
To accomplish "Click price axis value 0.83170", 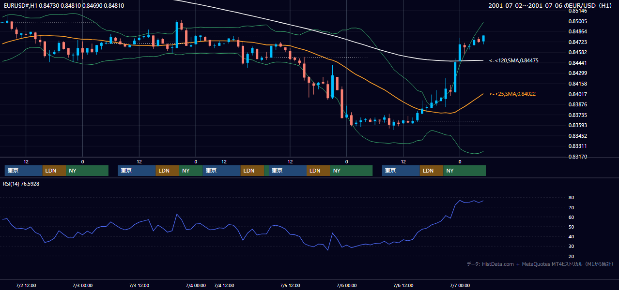I will tap(577, 157).
